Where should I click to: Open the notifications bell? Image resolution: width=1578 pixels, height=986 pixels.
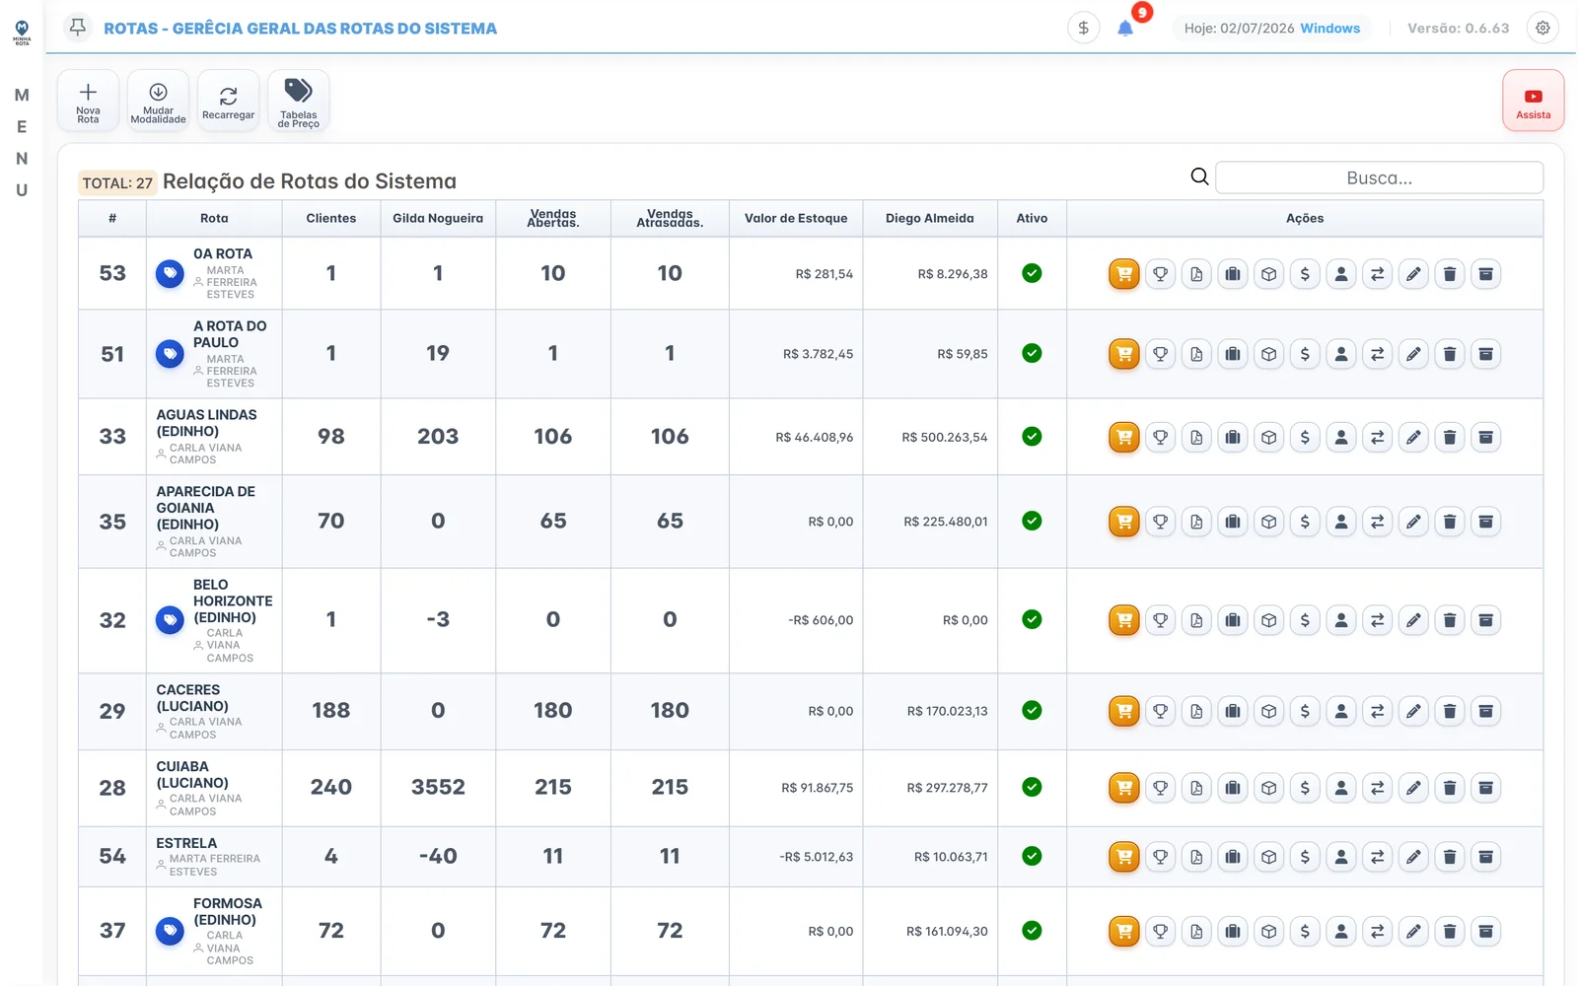(x=1125, y=28)
